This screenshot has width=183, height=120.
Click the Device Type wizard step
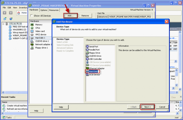[x=63, y=39]
